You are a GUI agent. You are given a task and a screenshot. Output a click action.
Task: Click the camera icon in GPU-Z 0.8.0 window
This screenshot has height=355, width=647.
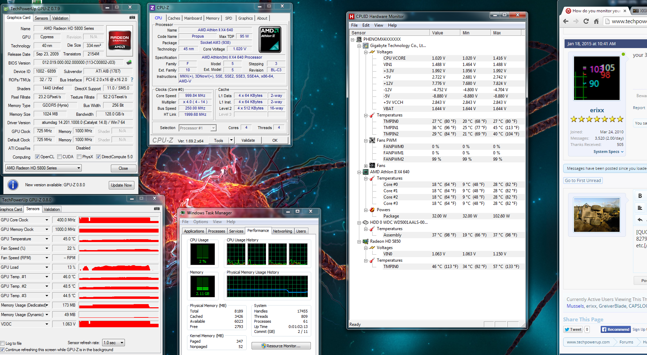pos(157,208)
